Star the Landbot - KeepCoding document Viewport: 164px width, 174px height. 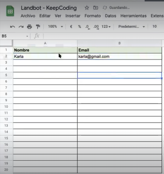click(x=87, y=8)
